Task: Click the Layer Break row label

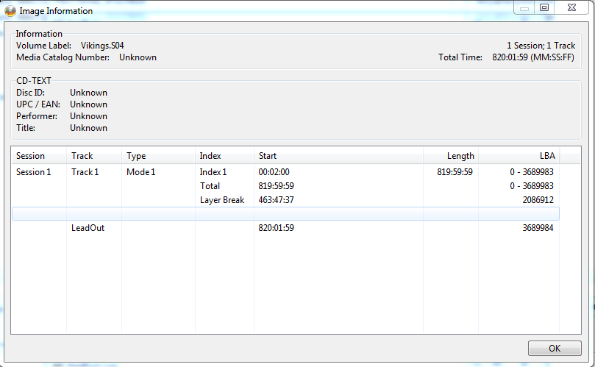Action: pos(222,200)
